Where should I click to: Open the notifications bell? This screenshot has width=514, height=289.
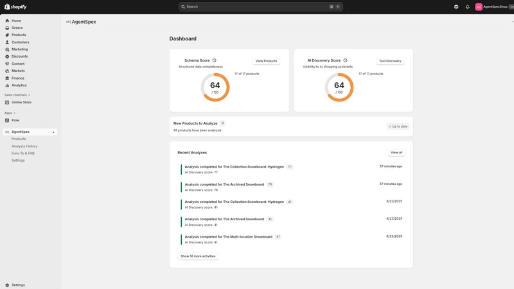coord(468,7)
